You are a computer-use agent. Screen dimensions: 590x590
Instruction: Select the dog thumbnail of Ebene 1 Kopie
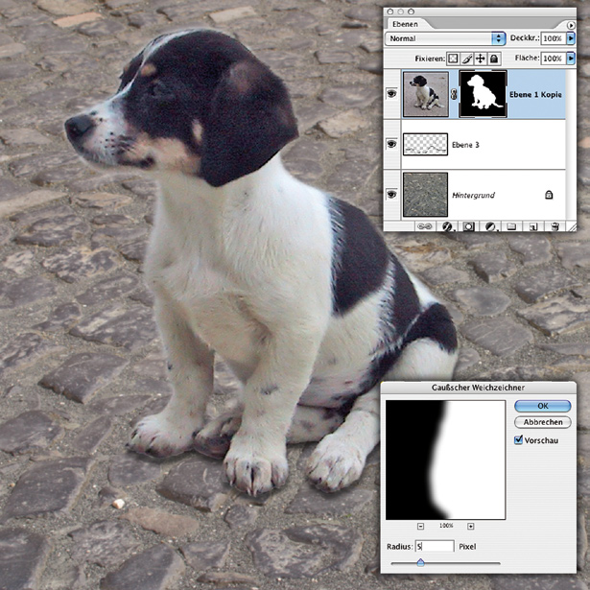point(426,94)
